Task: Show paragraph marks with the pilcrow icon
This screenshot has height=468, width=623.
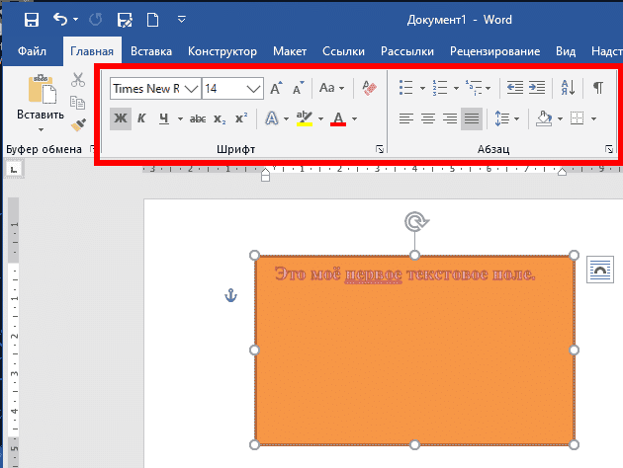Action: click(598, 88)
